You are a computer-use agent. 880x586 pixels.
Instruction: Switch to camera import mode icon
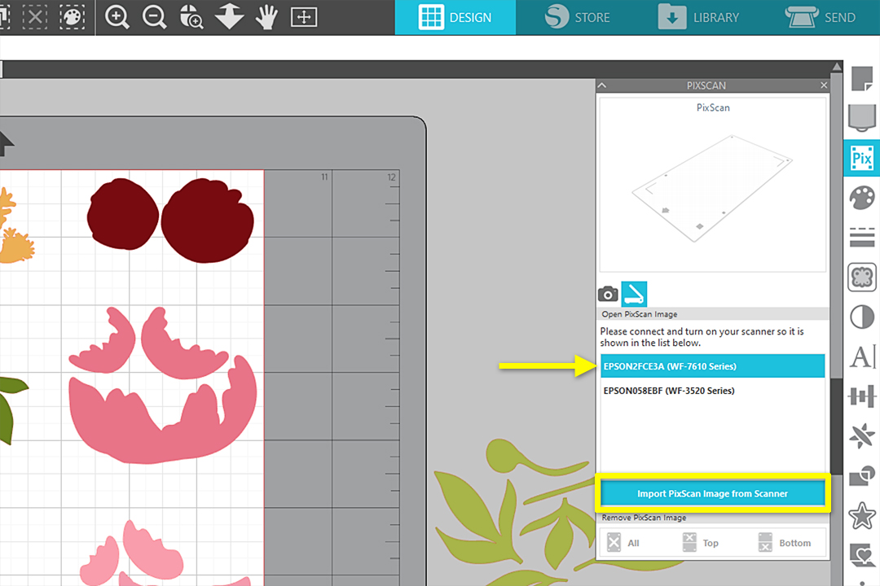(x=608, y=294)
